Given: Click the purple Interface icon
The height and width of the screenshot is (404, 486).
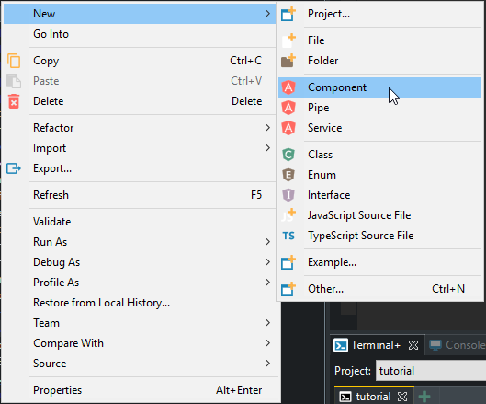Looking at the screenshot, I should [288, 195].
